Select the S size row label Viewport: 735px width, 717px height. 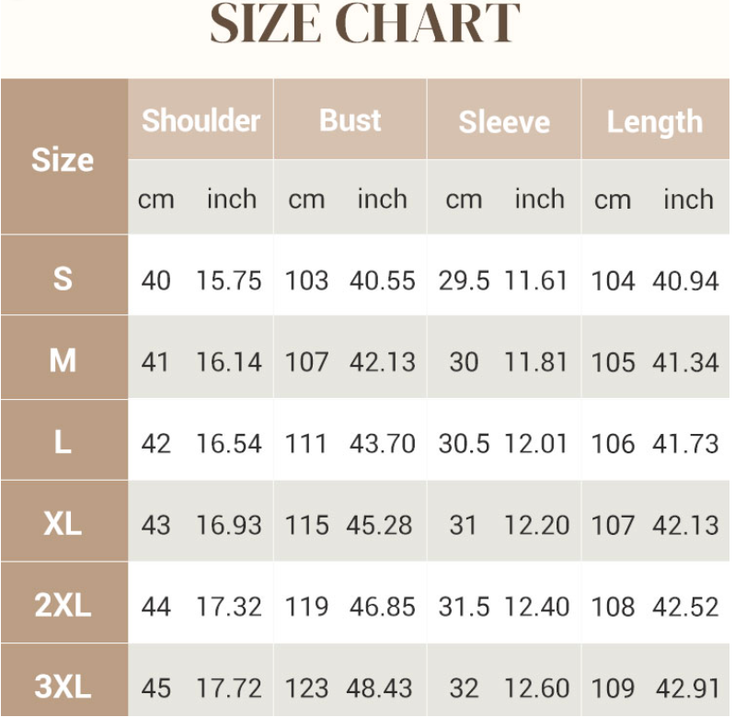pos(63,279)
